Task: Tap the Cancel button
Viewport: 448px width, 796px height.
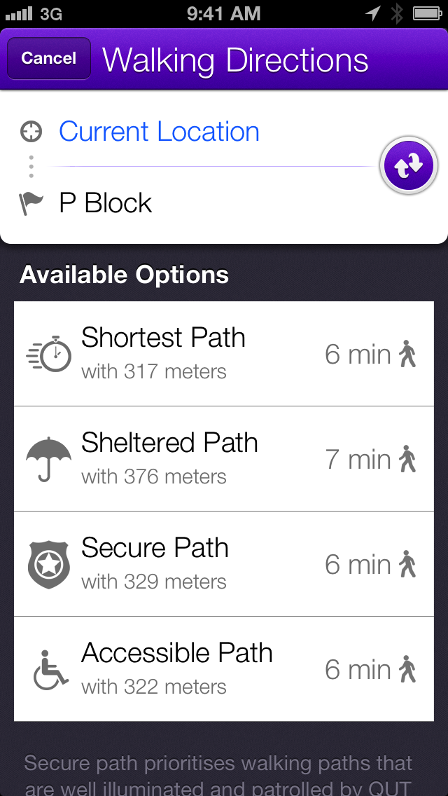Action: tap(49, 58)
